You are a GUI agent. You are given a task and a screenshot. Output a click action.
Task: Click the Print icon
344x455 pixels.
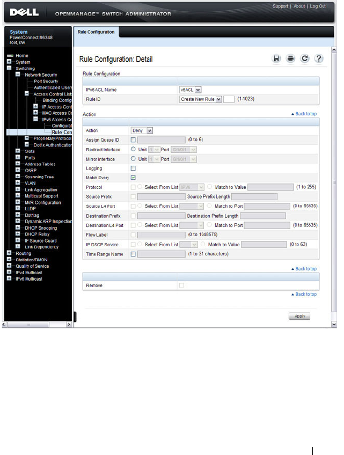(290, 58)
